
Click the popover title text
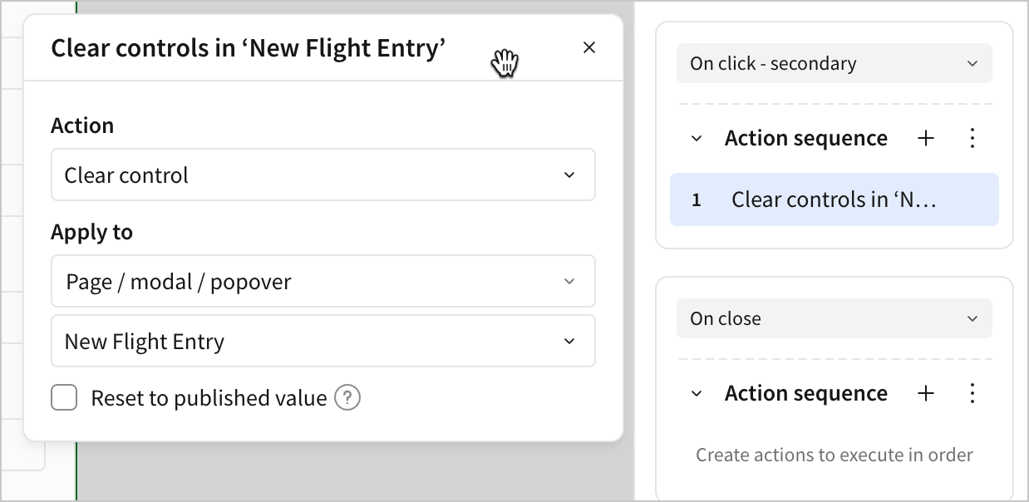pyautogui.click(x=248, y=48)
